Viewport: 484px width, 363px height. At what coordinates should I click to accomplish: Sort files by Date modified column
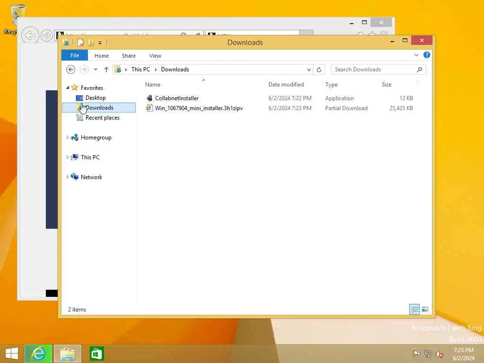286,85
